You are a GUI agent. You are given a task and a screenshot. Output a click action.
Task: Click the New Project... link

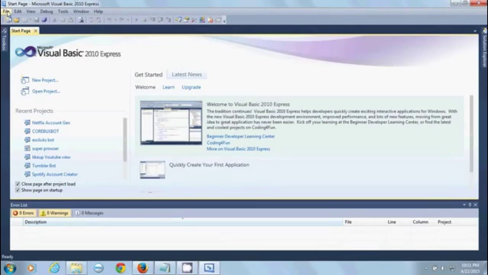pyautogui.click(x=45, y=80)
